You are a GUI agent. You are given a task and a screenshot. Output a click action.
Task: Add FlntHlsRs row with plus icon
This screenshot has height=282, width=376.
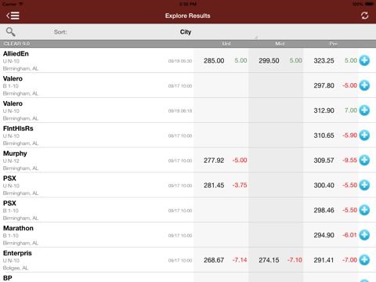click(x=364, y=135)
